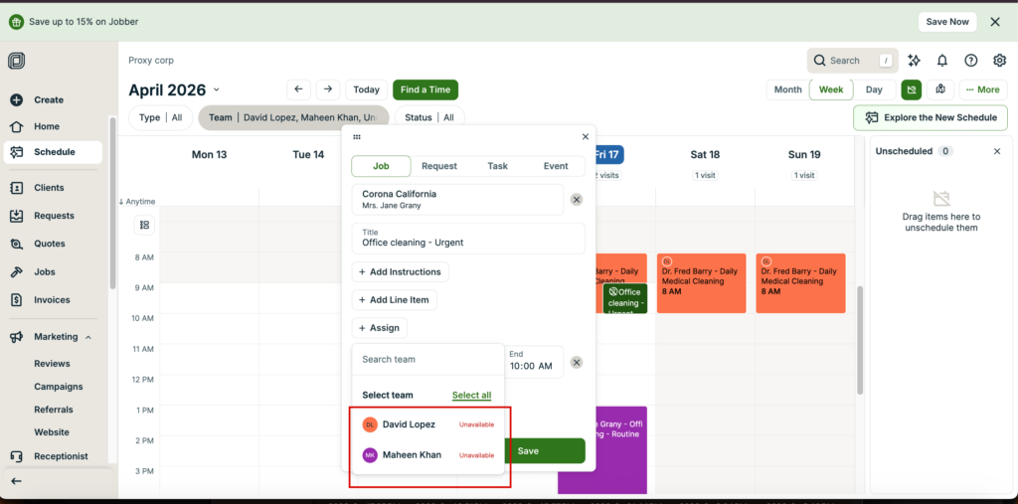
Task: Open the Requests page
Action: click(52, 216)
